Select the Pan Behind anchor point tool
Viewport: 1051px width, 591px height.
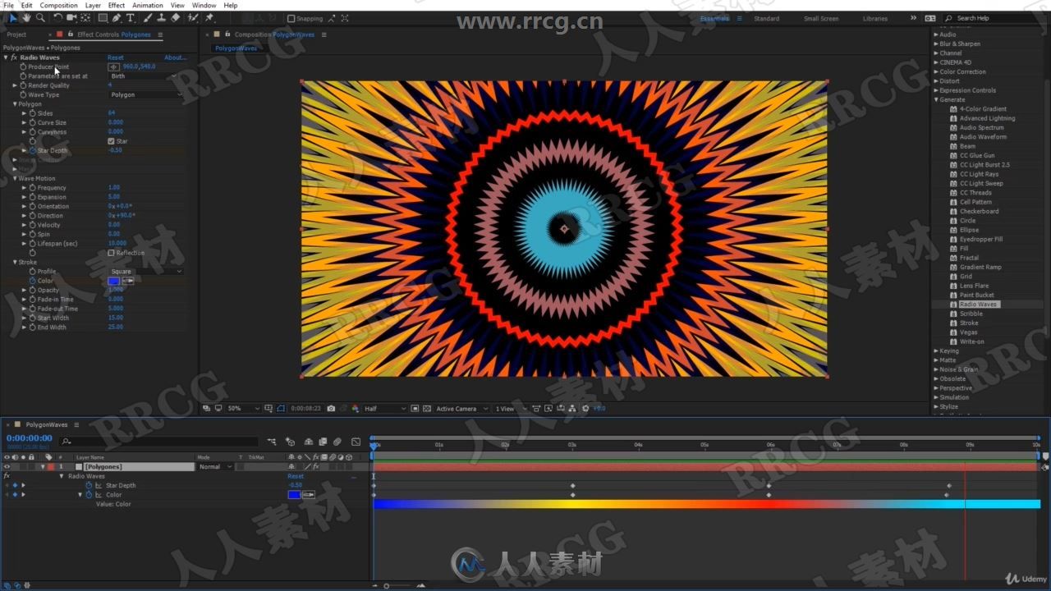85,17
